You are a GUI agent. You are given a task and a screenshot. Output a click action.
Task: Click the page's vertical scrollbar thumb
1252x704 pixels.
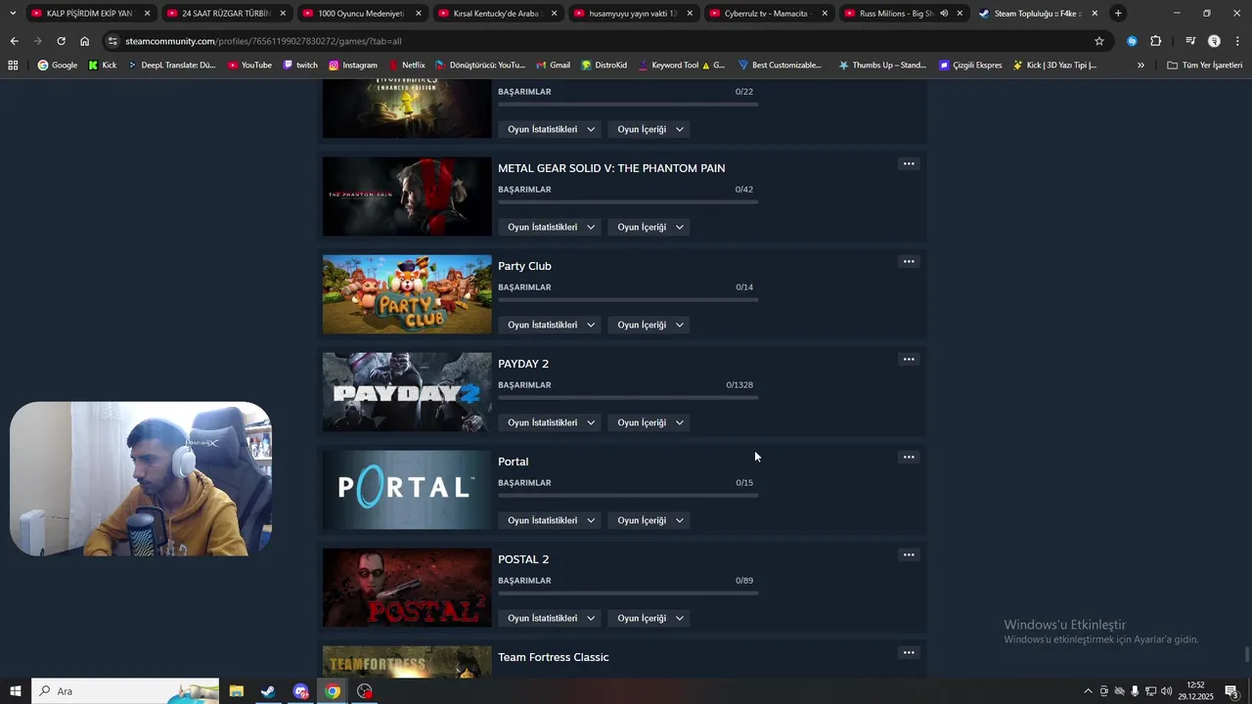tap(1246, 654)
